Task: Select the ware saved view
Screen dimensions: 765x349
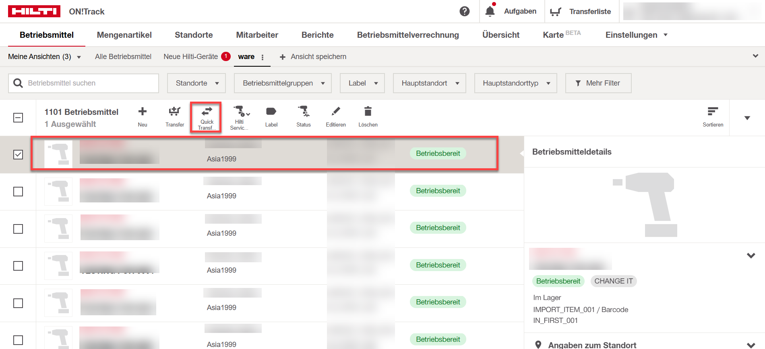Action: [x=246, y=57]
